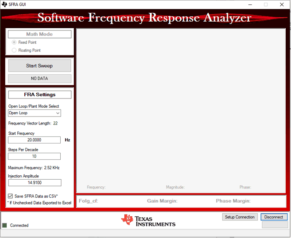Image resolution: width=291 pixels, height=238 pixels.
Task: Minimize the SFRA GUI window
Action: click(x=248, y=4)
